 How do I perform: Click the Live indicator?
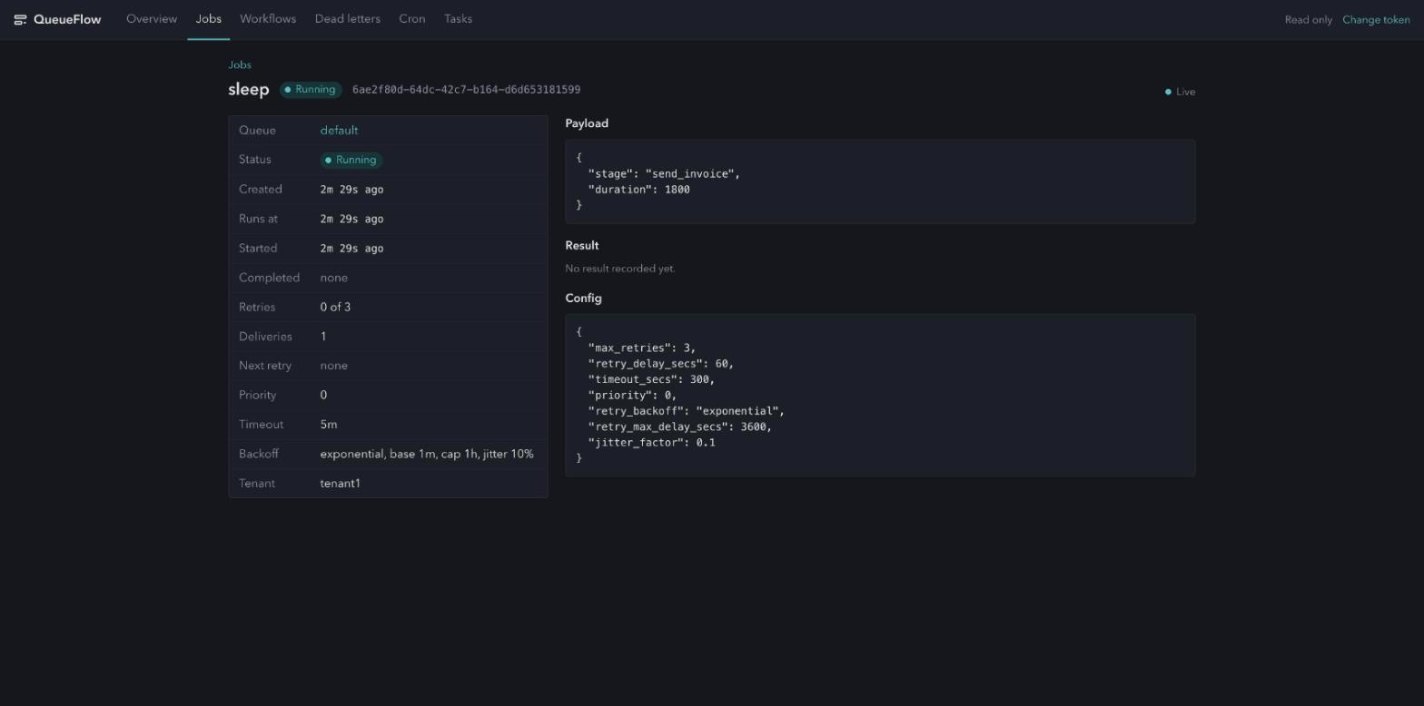click(1181, 92)
